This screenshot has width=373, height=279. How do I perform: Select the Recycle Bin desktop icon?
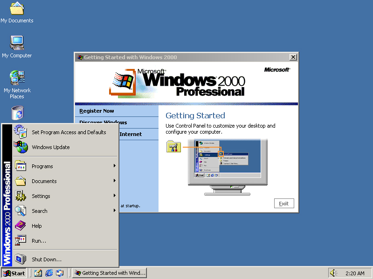point(18,113)
